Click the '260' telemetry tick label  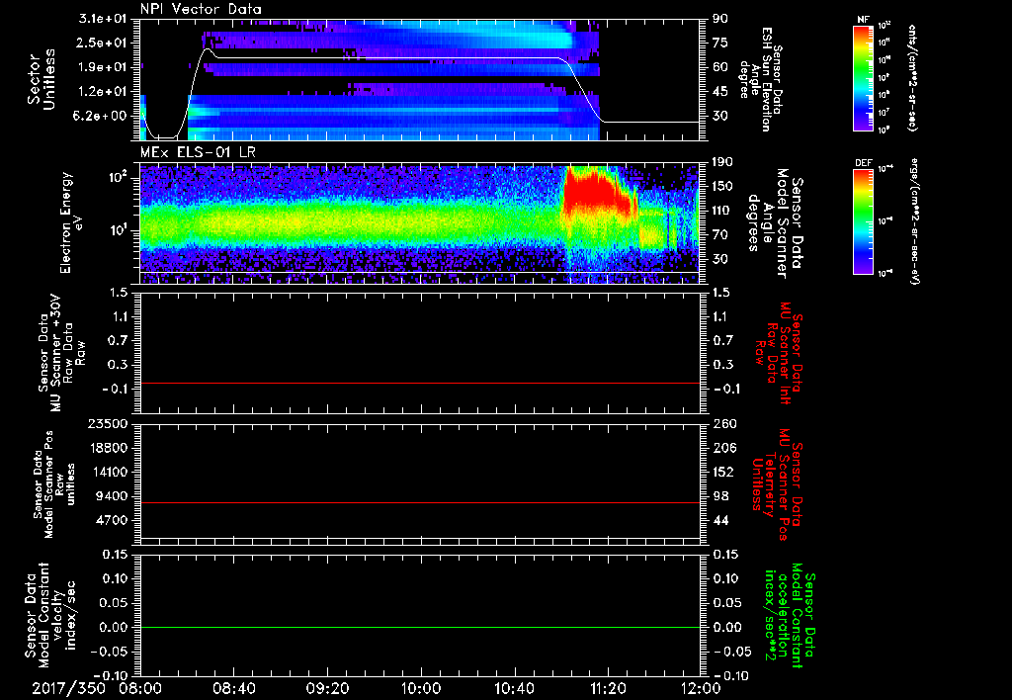723,423
